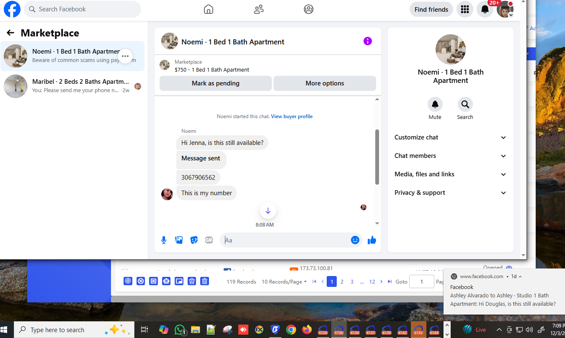This screenshot has width=565, height=338.
Task: Click the More options button
Action: click(325, 83)
